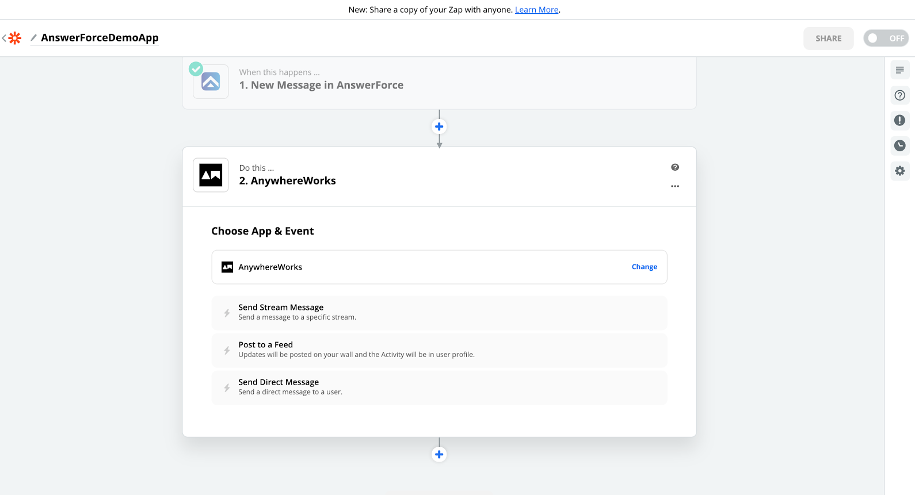Select the Send Direct Message event

click(439, 387)
